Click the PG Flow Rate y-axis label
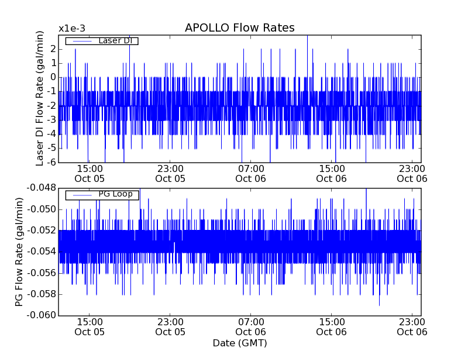468x351 pixels. (x=19, y=252)
